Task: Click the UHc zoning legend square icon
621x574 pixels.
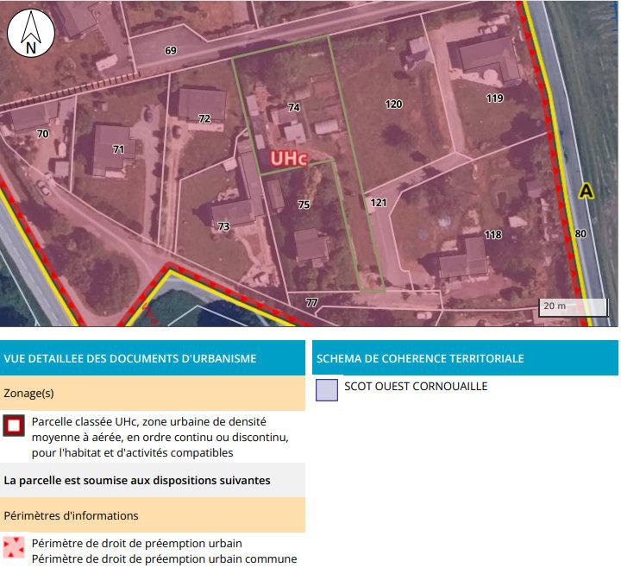Action: pyautogui.click(x=14, y=426)
